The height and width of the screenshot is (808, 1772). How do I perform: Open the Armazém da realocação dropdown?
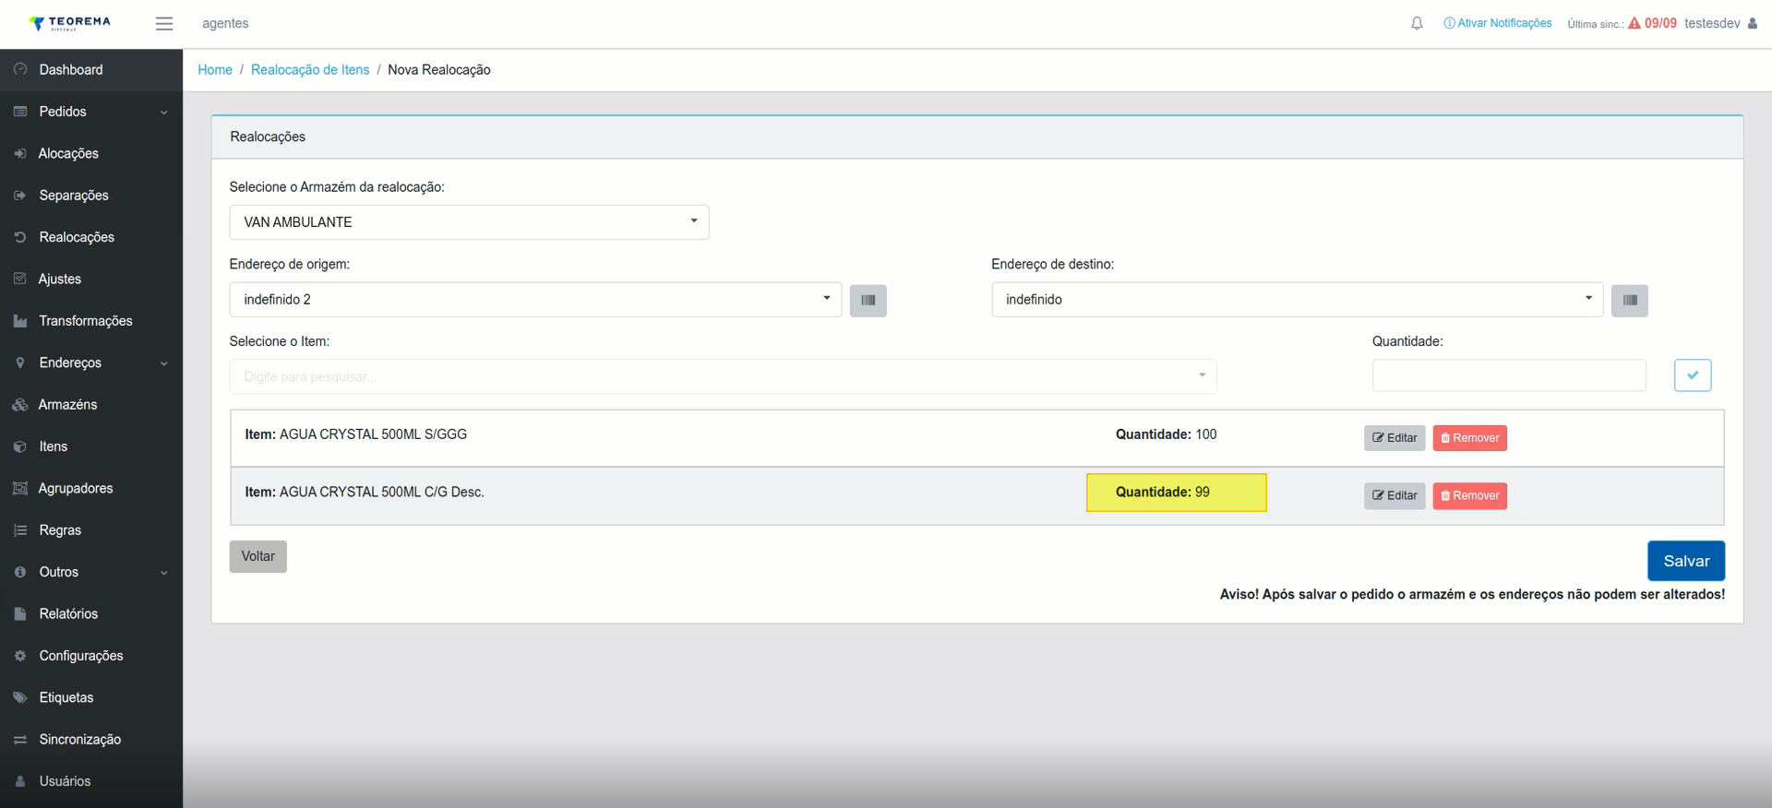tap(469, 222)
